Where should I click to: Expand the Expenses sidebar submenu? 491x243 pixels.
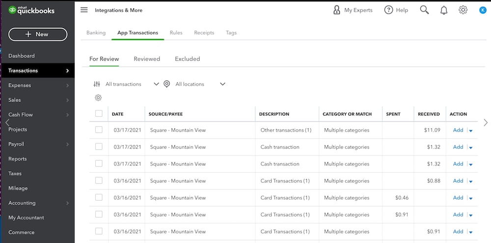point(67,85)
